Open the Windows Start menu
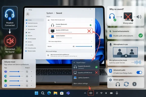This screenshot has width=146, height=97. (x=36, y=93)
